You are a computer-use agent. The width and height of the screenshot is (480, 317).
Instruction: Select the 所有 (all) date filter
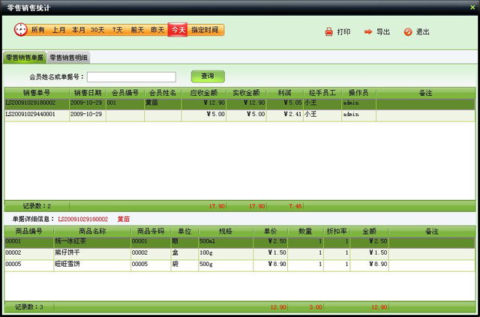click(38, 30)
